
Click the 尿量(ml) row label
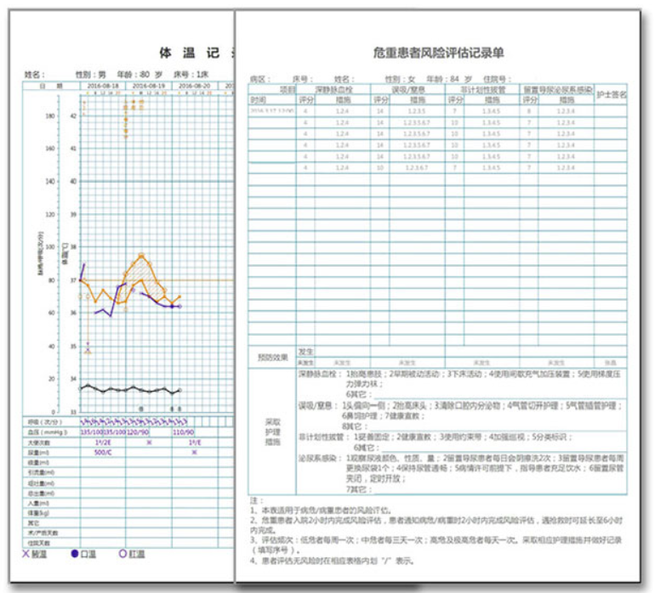tap(39, 453)
